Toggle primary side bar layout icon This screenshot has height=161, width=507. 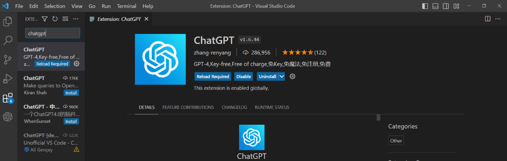coord(425,6)
